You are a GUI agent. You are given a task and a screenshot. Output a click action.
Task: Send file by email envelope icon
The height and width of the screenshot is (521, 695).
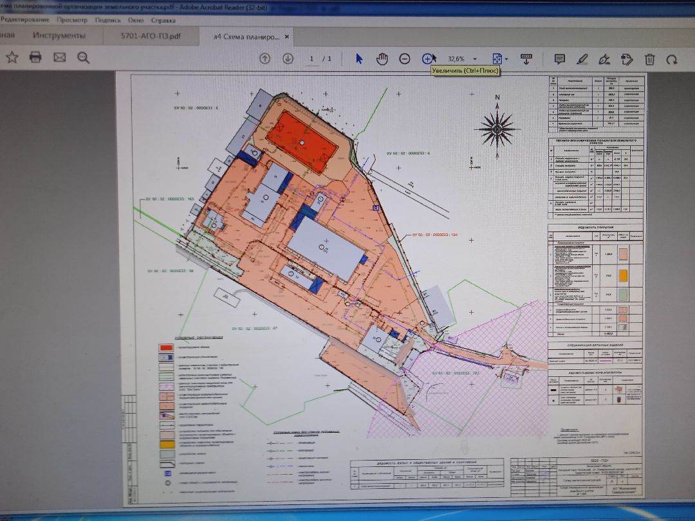pos(60,58)
